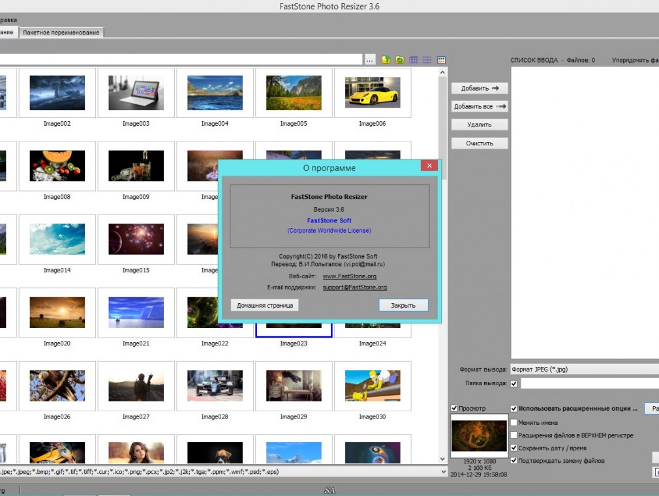Select the Image005 meadow thumbnail
Screen dimensions: 659x496
(294, 93)
